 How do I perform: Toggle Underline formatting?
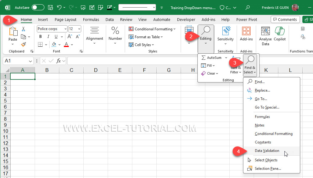56,37
